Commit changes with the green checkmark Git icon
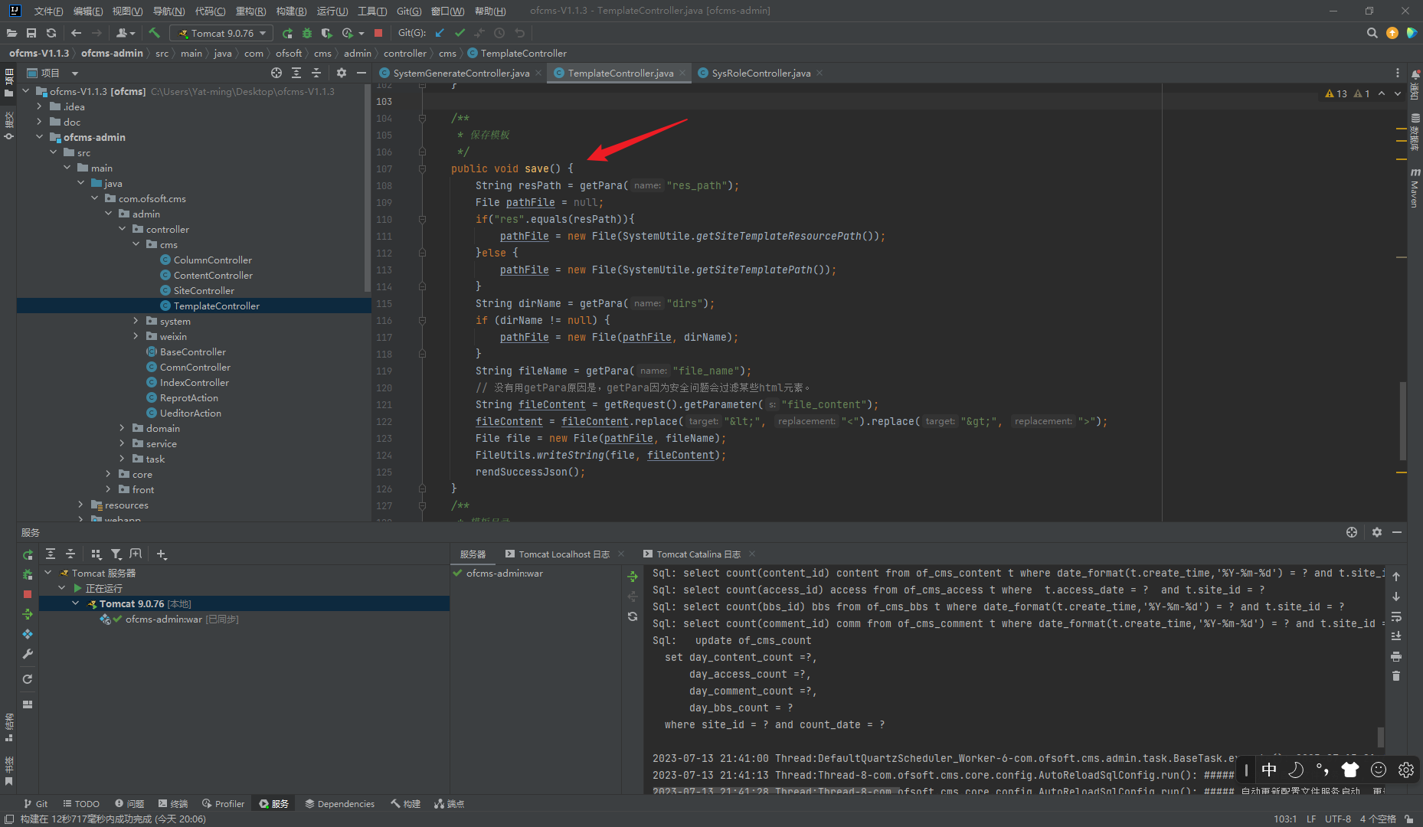 coord(460,33)
